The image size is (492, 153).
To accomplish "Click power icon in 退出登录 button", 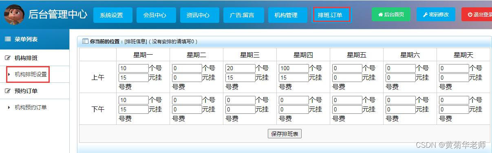I will [x=470, y=15].
